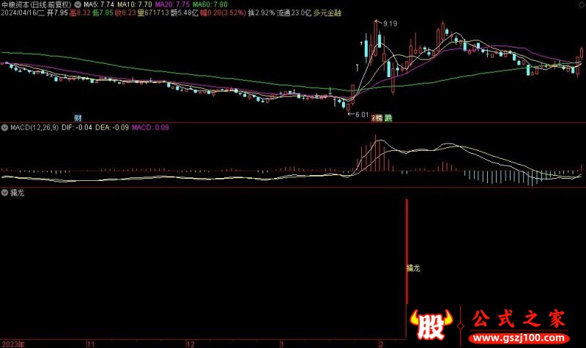Click the blue 财 marker on the chart
The image size is (586, 348).
point(78,117)
